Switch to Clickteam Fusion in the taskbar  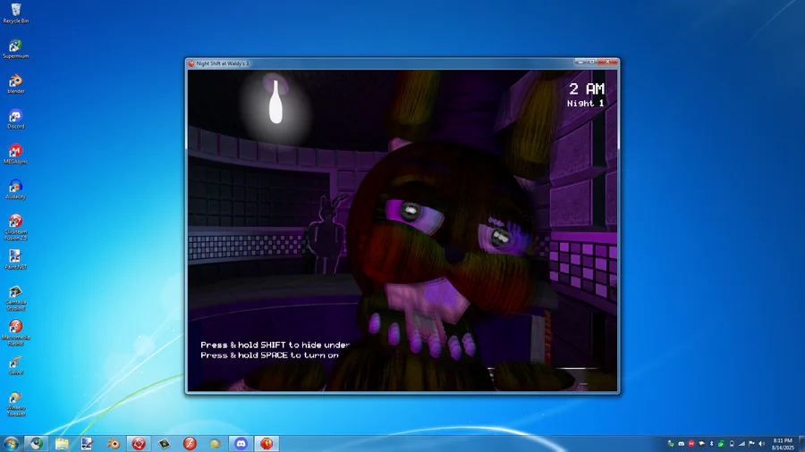[x=139, y=443]
